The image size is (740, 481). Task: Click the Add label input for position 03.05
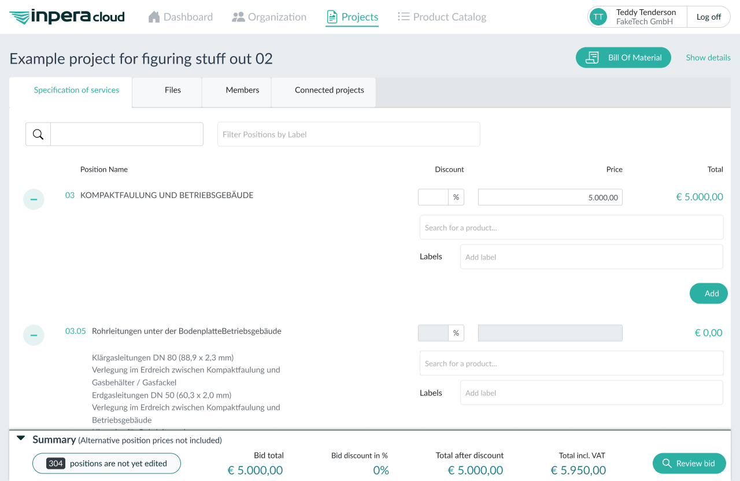pos(591,392)
